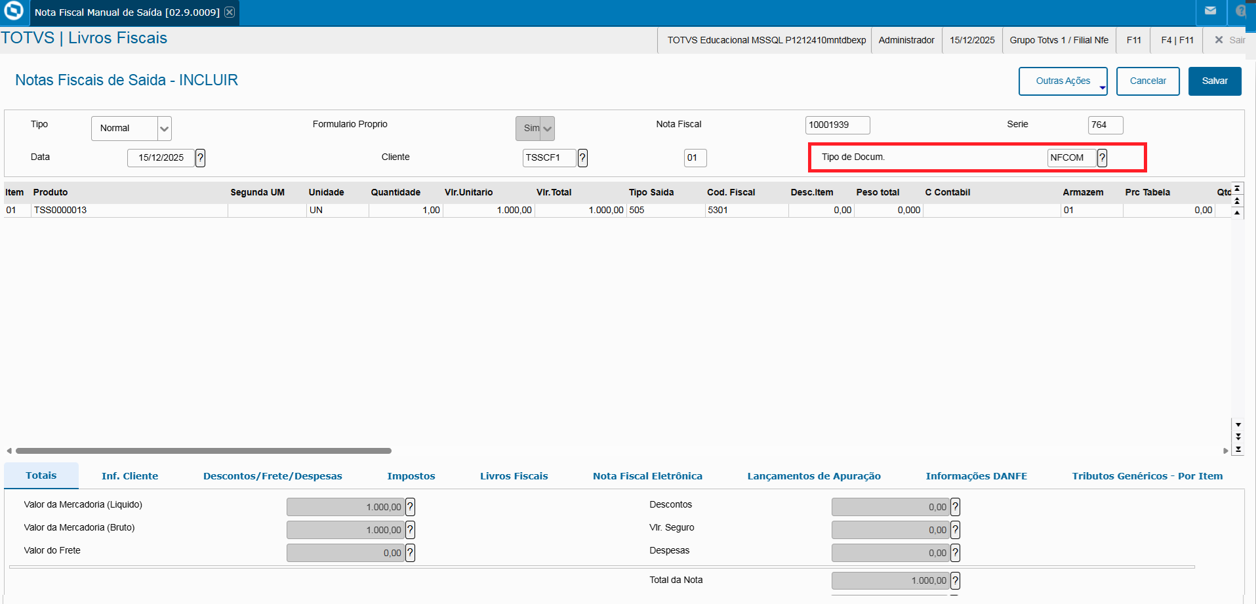
Task: Open the Inf. Cliente tab
Action: [130, 476]
